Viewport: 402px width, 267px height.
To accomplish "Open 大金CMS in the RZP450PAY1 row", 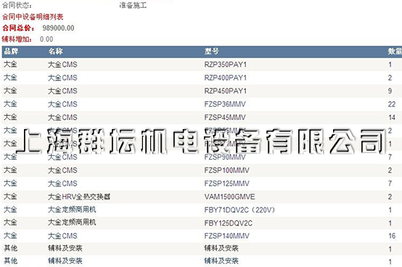I will 62,91.
